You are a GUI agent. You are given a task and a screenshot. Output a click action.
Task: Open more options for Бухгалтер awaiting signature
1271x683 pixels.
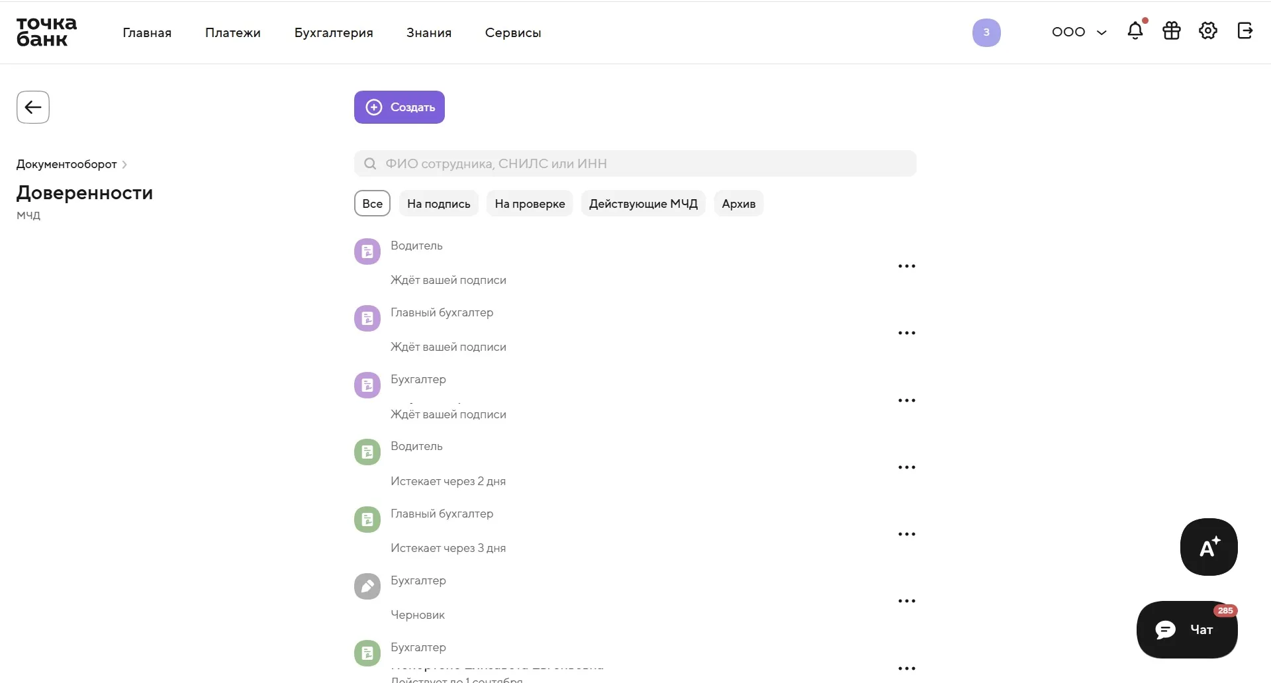pyautogui.click(x=907, y=400)
